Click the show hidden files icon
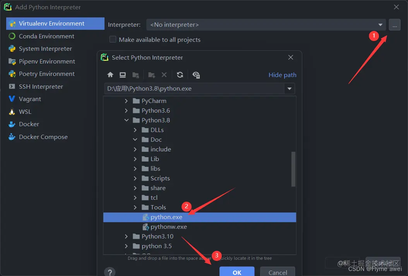 pos(196,75)
